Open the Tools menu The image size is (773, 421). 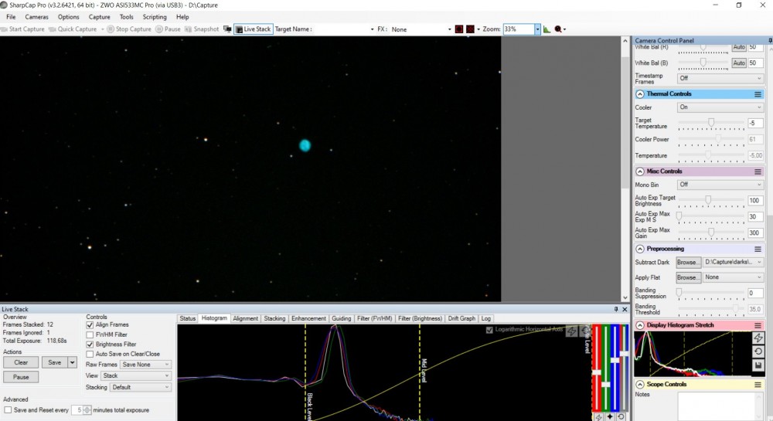[126, 17]
